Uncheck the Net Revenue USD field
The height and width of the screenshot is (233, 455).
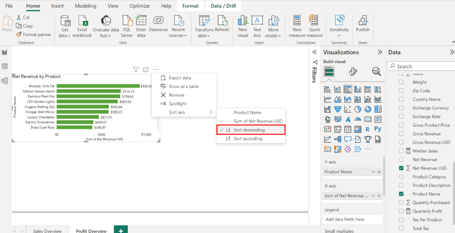401,168
